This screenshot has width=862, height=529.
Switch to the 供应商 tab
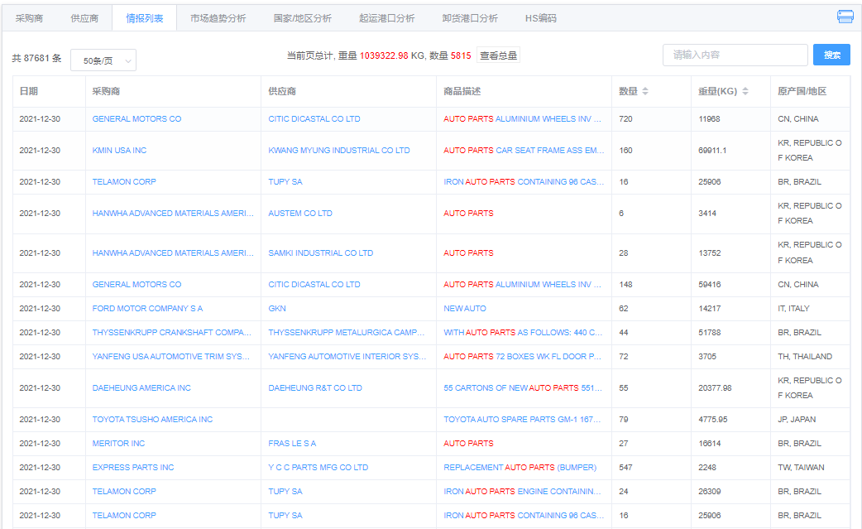tap(84, 18)
